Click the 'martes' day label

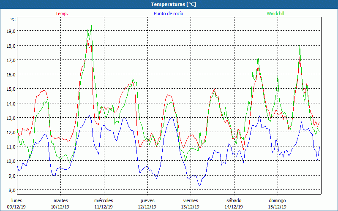click(61, 200)
